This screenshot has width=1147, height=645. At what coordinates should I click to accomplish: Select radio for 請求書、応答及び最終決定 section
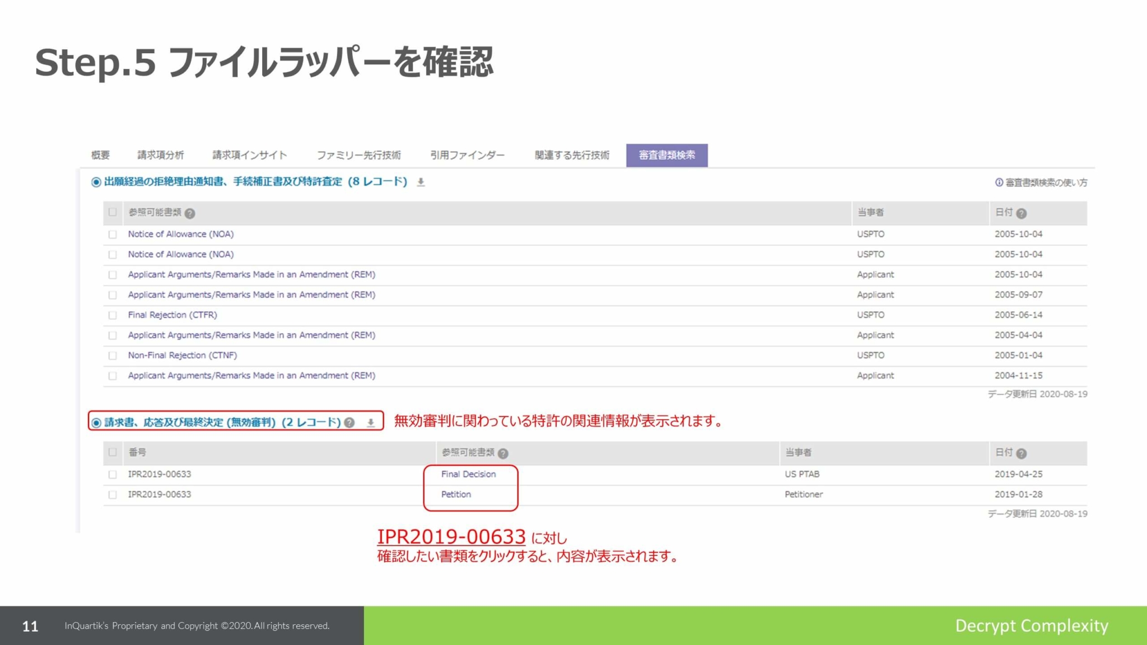(96, 423)
